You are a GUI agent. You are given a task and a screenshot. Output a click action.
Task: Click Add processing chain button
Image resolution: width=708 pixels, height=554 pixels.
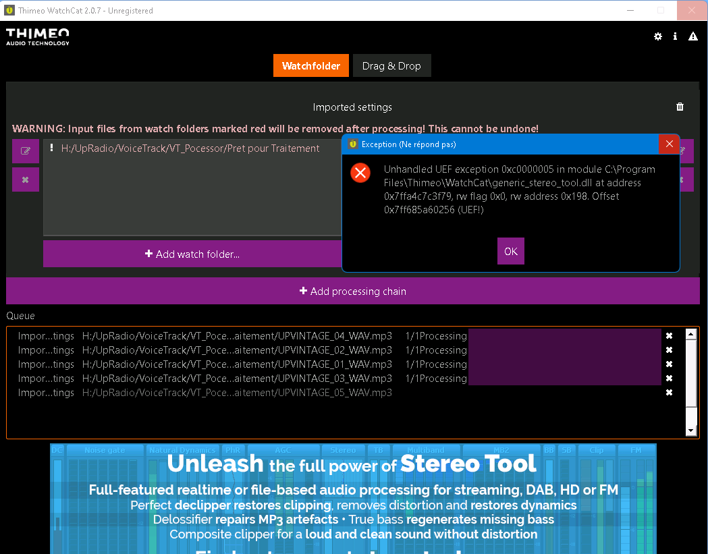(x=352, y=291)
